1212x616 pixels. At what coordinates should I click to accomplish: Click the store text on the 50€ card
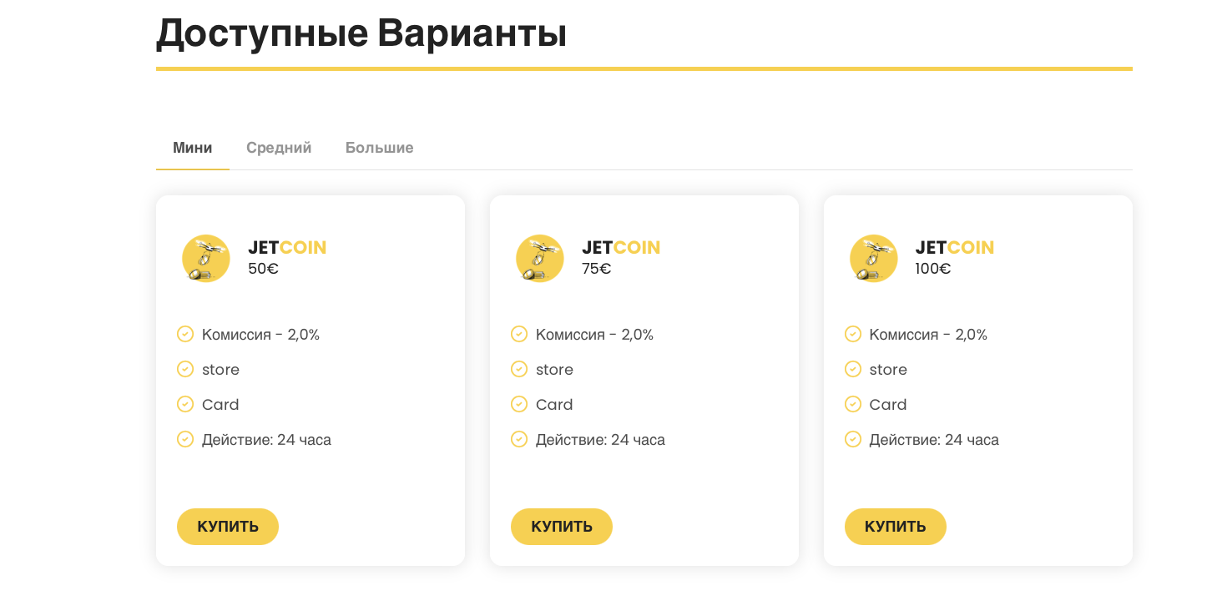coord(220,370)
